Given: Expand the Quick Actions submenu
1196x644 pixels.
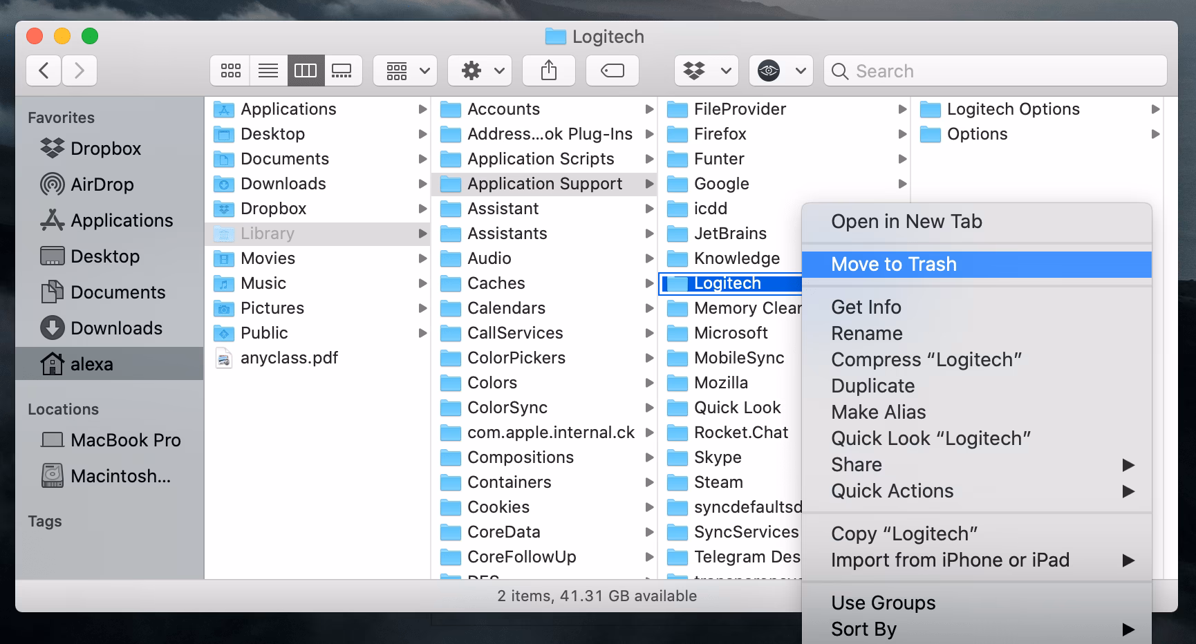Looking at the screenshot, I should point(977,491).
